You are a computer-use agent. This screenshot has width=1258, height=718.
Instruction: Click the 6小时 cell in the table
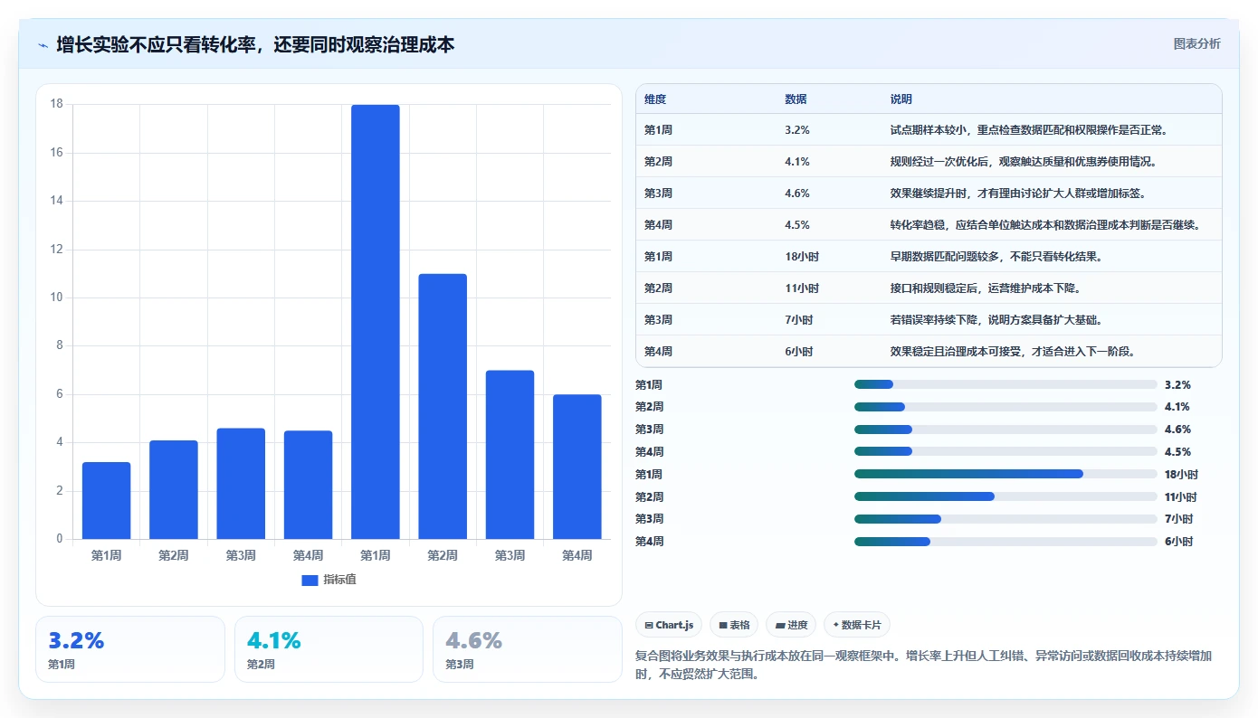799,352
